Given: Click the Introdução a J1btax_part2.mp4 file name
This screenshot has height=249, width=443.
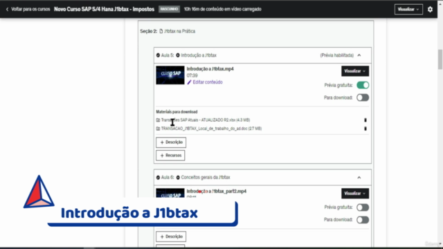Looking at the screenshot, I should tap(217, 191).
